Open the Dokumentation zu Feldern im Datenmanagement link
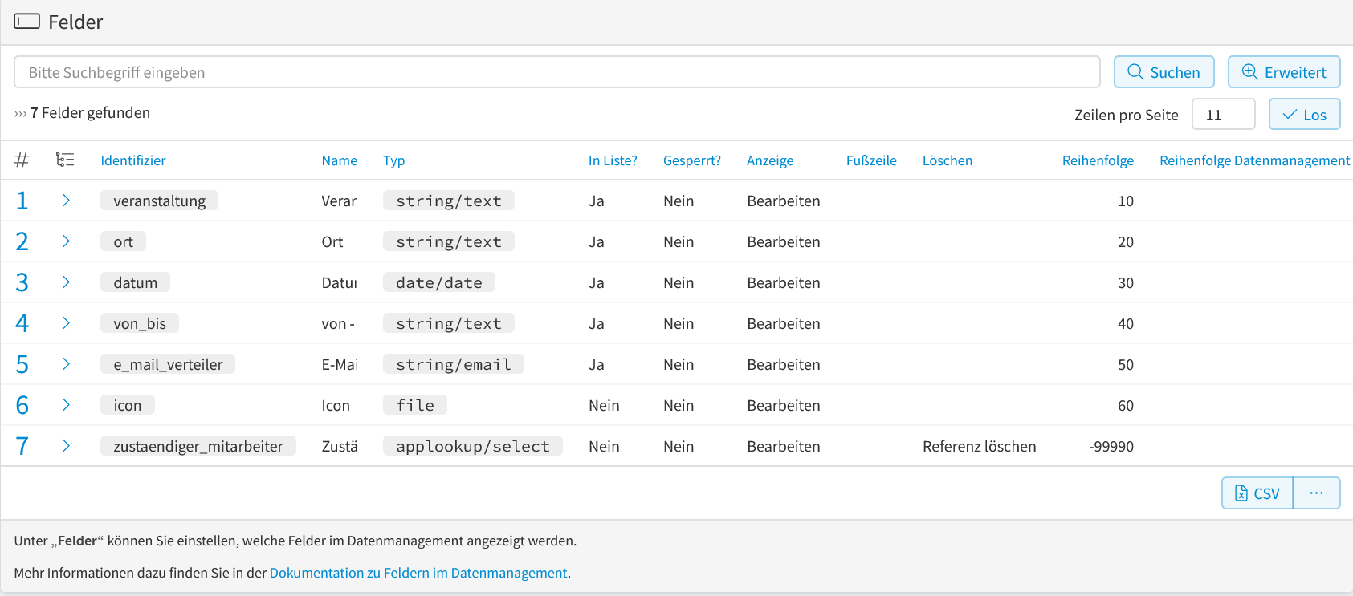 click(x=418, y=573)
